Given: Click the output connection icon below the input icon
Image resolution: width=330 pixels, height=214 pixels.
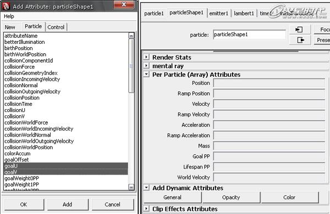Looking at the screenshot, I should (x=300, y=40).
